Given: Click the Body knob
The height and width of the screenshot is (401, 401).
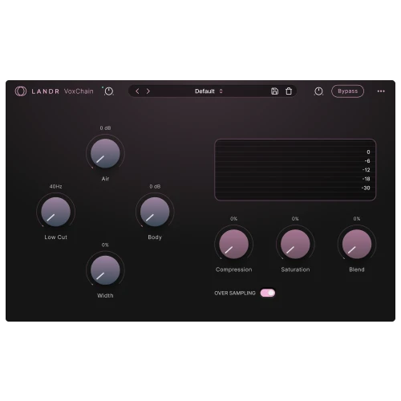Looking at the screenshot, I should tap(155, 212).
